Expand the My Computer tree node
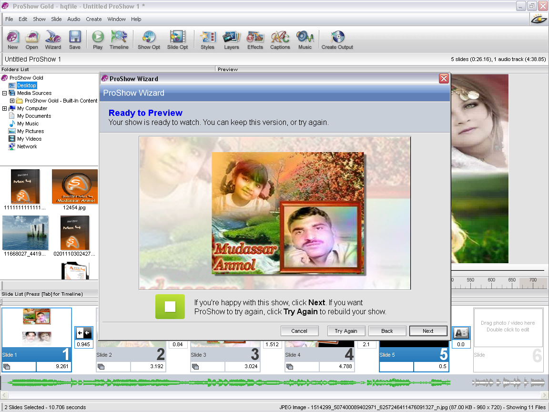The image size is (549, 412). tap(4, 109)
